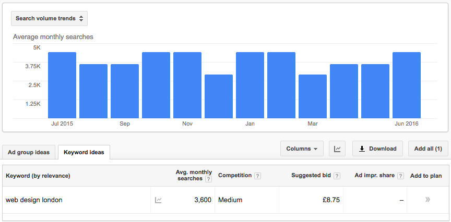
Task: Click the Ad impr. share help icon
Action: point(400,176)
